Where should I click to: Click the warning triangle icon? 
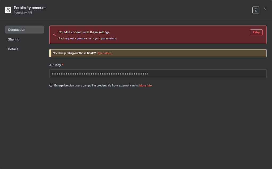coord(54,35)
